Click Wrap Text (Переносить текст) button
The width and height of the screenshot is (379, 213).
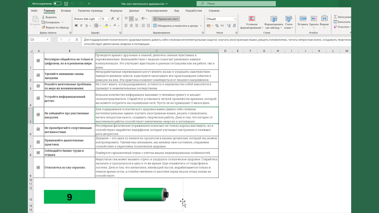pos(166,19)
